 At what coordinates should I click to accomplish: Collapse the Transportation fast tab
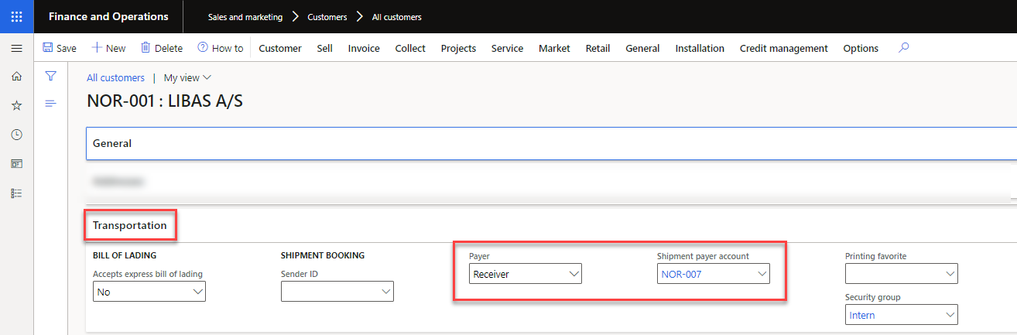tap(551, 225)
